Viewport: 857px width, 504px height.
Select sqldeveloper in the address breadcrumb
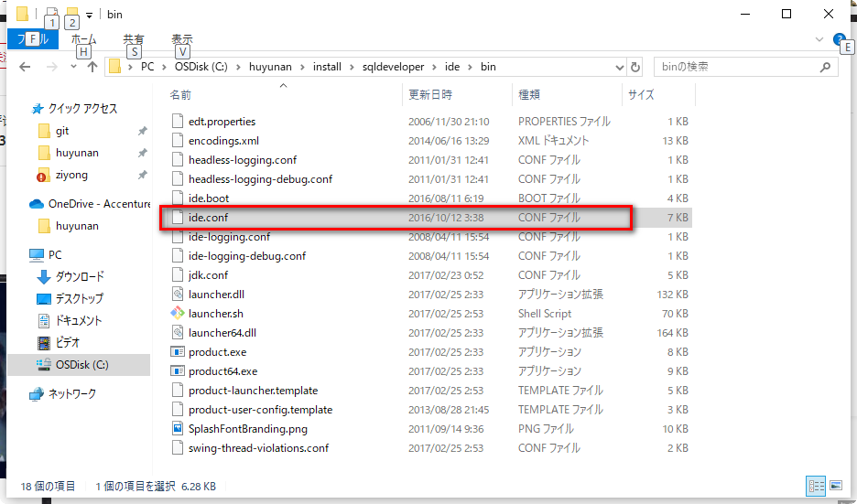click(x=393, y=67)
